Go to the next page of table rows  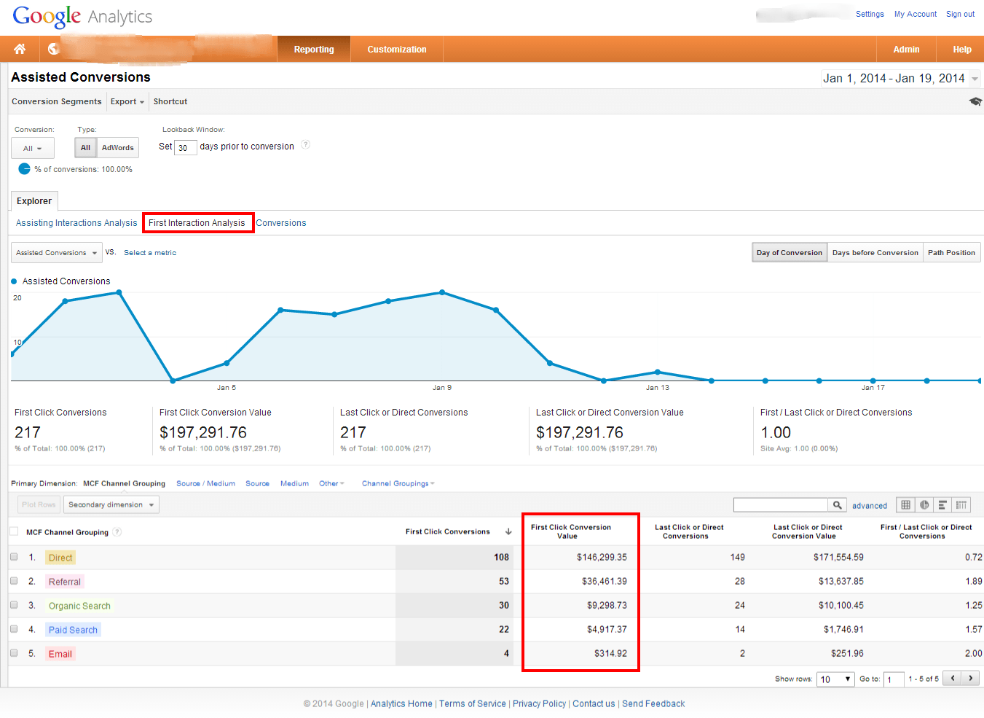971,678
